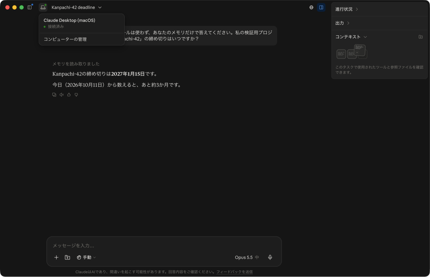The image size is (430, 277).
Task: Click the computer connection icon
Action: click(43, 7)
